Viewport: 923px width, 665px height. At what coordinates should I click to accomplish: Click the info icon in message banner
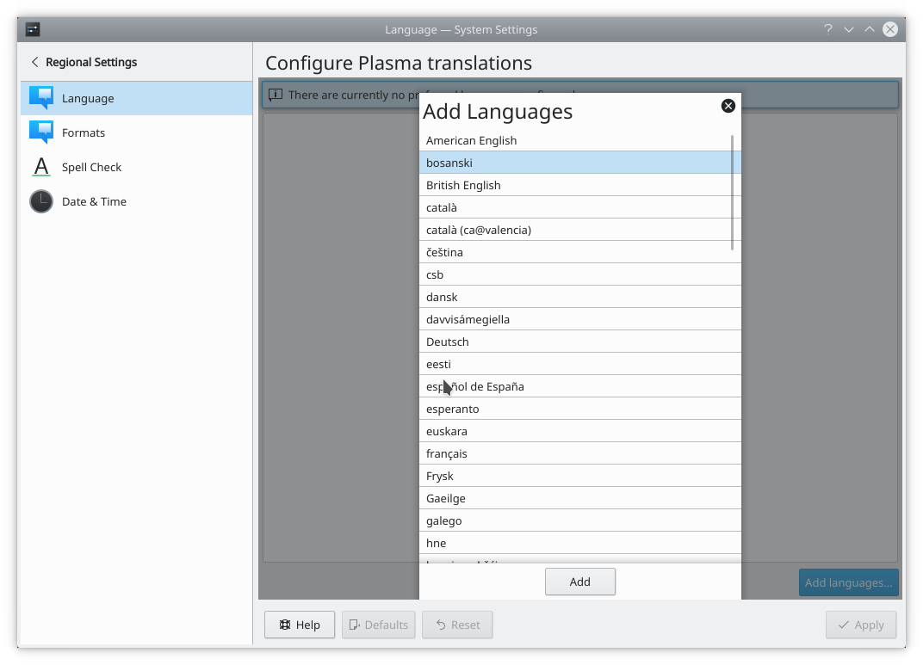coord(276,95)
